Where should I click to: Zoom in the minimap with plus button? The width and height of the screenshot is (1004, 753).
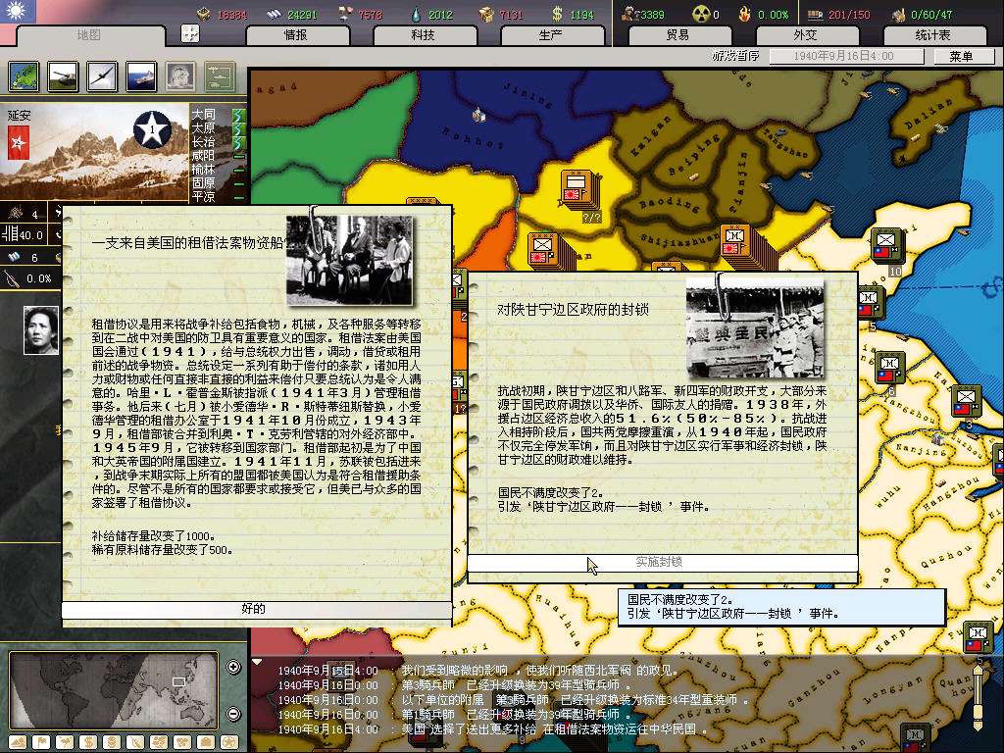click(x=233, y=667)
